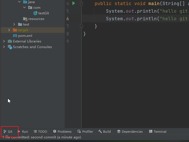Click the Run play icon in bottom bar
Viewport: 189px width, 142px height.
[19, 131]
